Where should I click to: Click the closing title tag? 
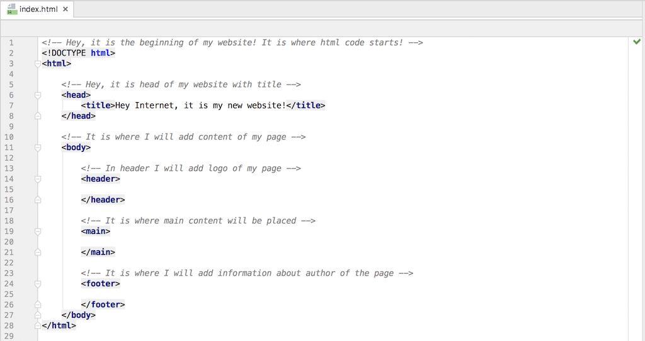click(x=305, y=105)
